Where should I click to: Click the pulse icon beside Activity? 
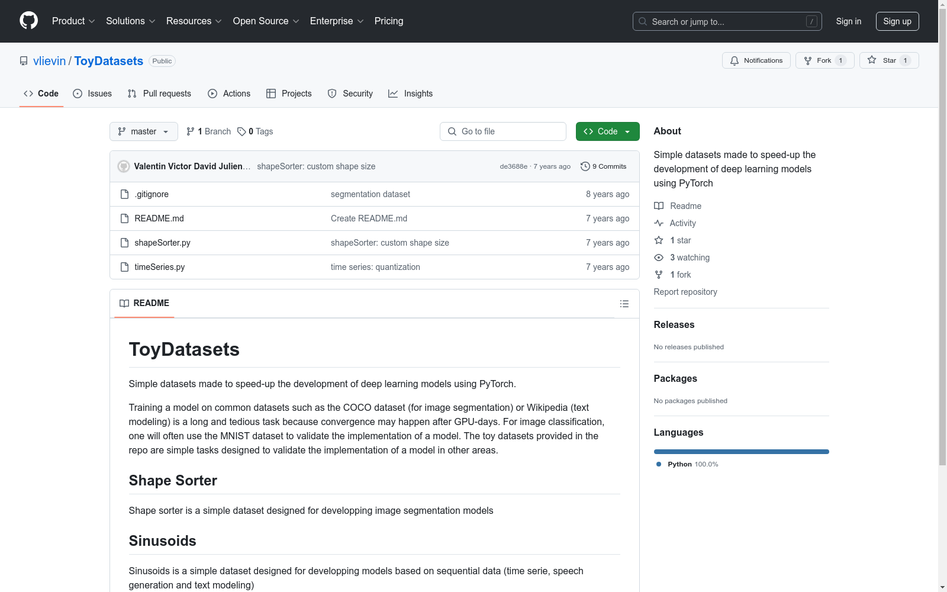pyautogui.click(x=659, y=223)
